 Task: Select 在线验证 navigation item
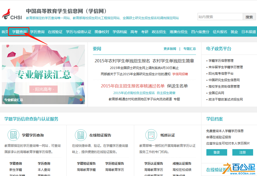coord(55,32)
